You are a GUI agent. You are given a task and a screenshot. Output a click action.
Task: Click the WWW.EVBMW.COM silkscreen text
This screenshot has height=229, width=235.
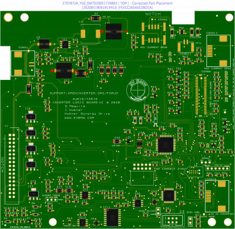[x=79, y=118]
